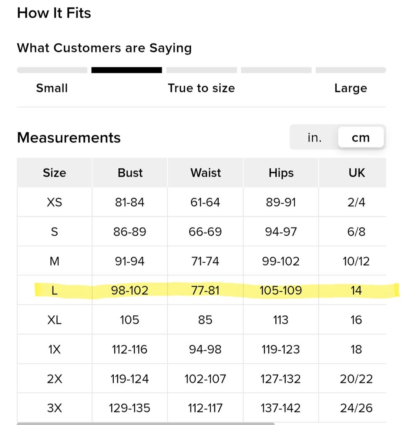Click the UK 10/12 cell in M row
Image resolution: width=403 pixels, height=425 pixels.
[x=356, y=261]
